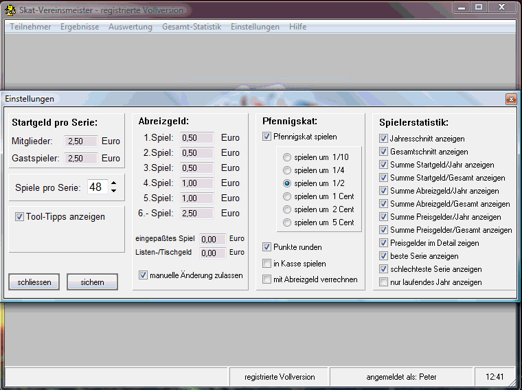
Task: Select spielen um 1 Cent option
Action: (x=287, y=196)
